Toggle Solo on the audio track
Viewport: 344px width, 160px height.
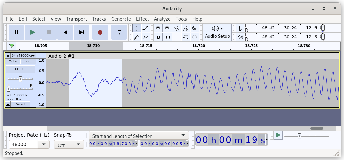click(x=28, y=61)
